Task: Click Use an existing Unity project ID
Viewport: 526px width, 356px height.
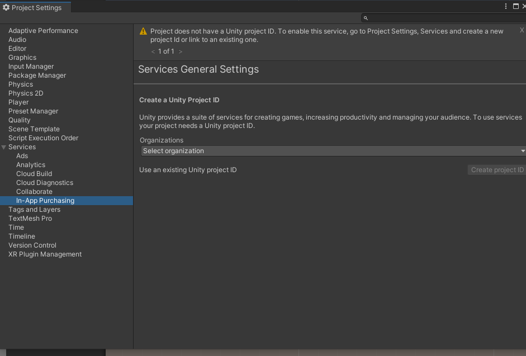Action: [188, 170]
